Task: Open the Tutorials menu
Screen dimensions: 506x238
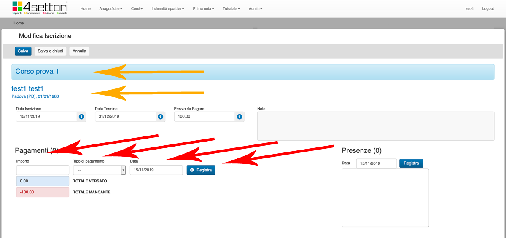Action: tap(231, 9)
